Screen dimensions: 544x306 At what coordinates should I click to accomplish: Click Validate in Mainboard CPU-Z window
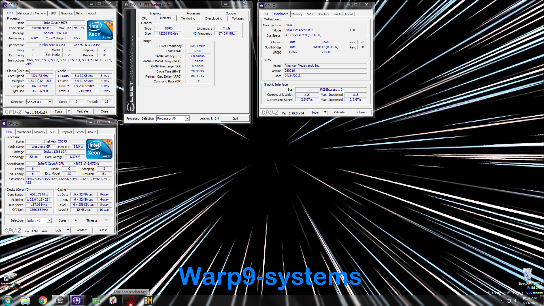339,112
